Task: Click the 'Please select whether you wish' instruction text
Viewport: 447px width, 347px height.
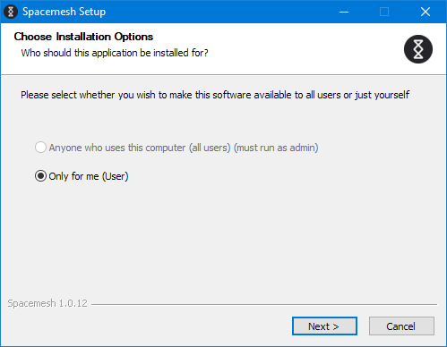Action: (x=88, y=95)
